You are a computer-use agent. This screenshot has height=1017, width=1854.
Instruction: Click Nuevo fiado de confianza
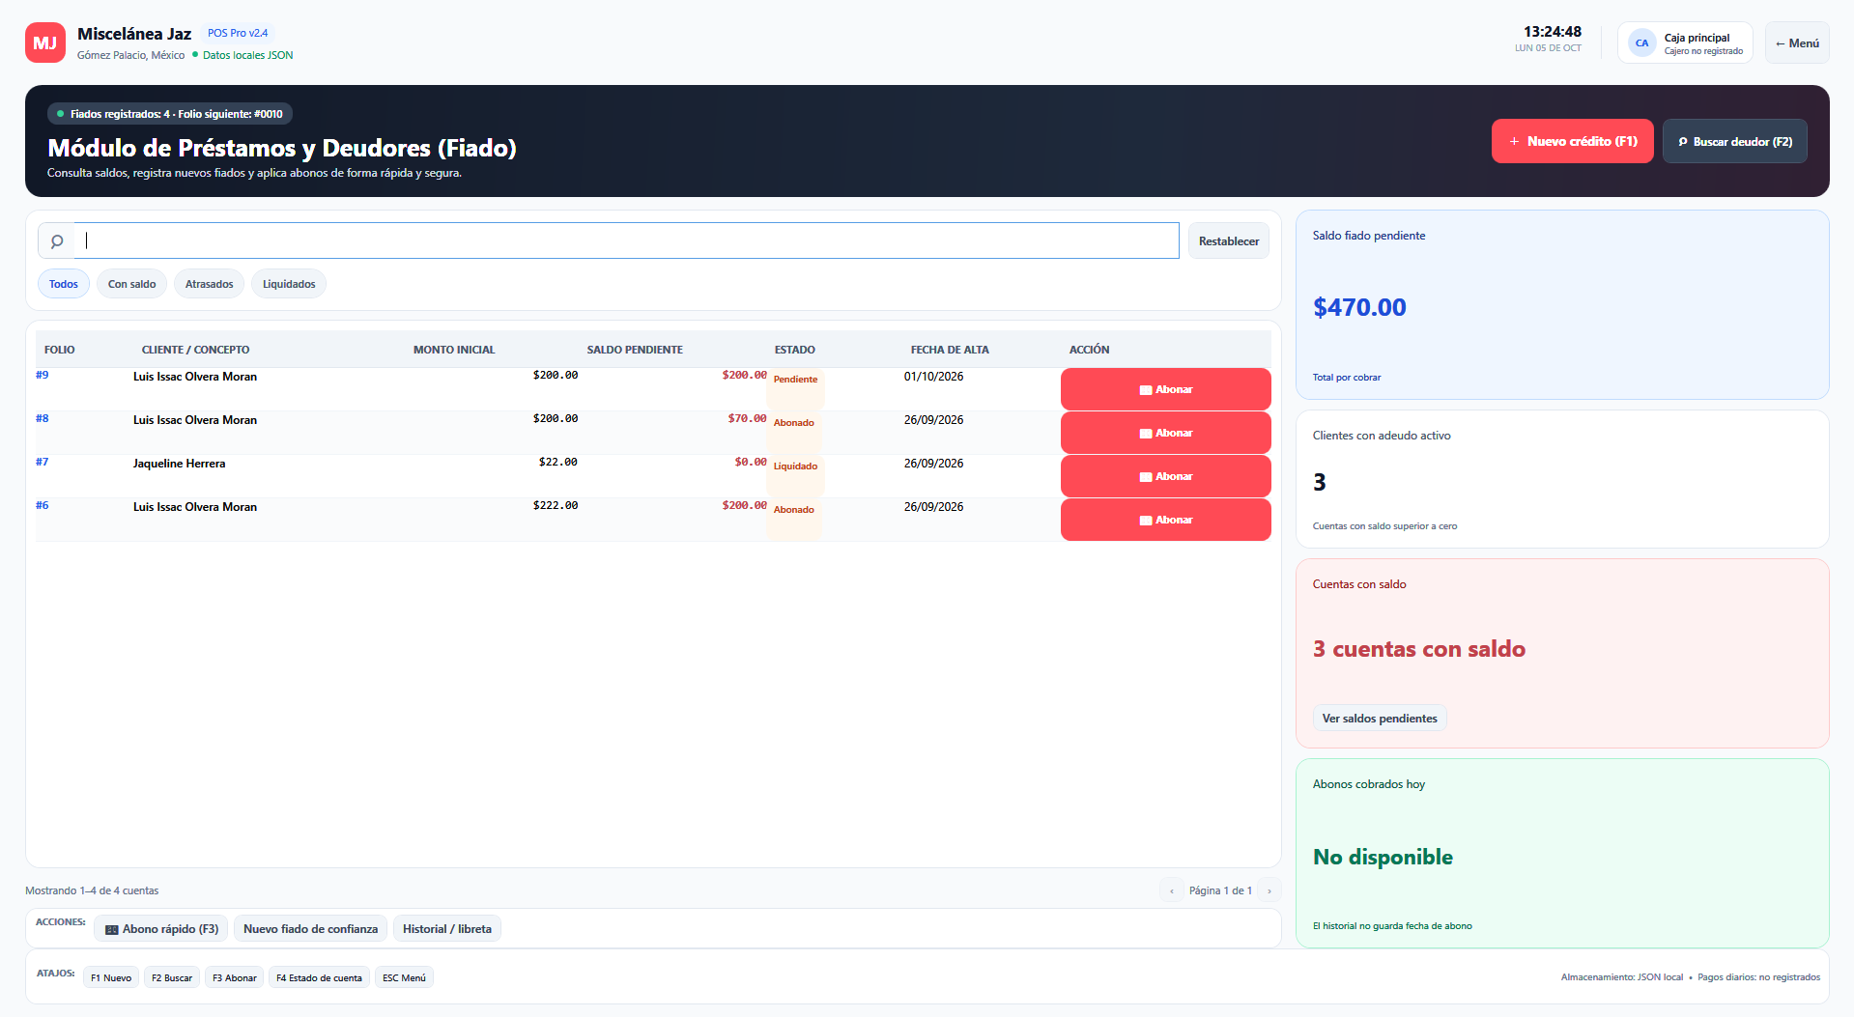[310, 929]
